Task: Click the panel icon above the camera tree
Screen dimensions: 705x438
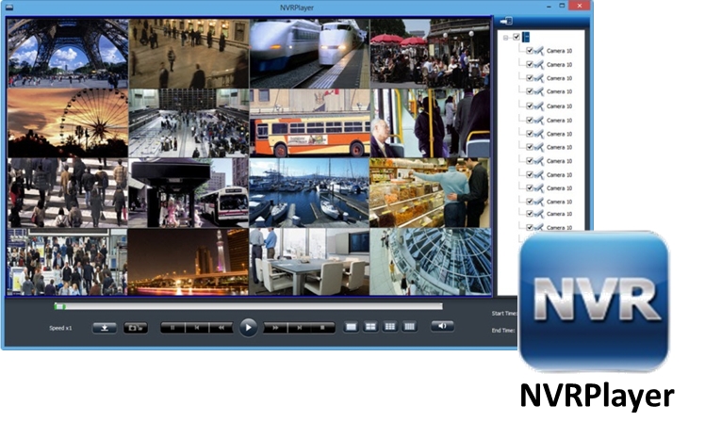Action: [x=506, y=21]
